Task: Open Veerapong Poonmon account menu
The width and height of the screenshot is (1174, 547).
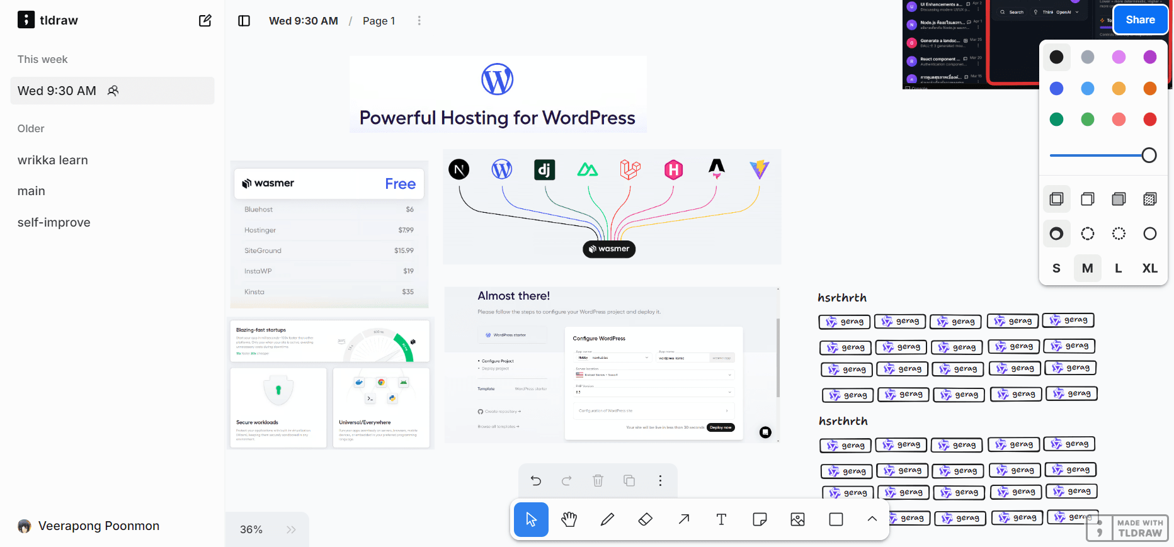Action: (x=88, y=526)
